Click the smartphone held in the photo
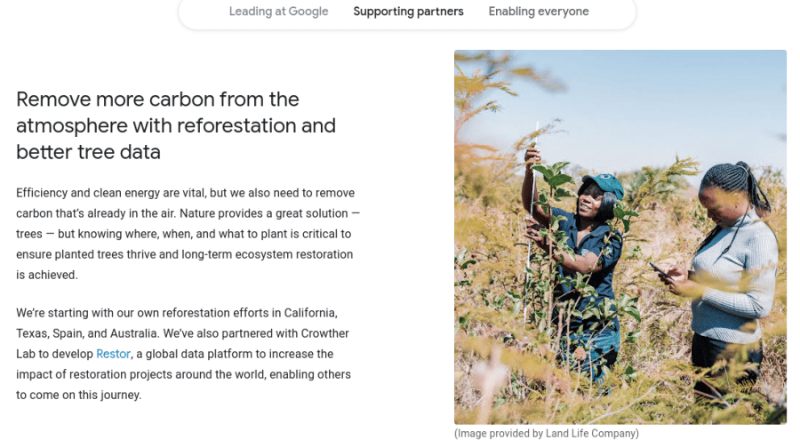 click(662, 269)
